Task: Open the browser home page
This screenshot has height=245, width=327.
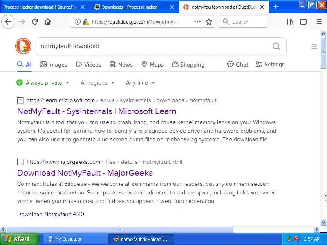Action: [x=48, y=22]
